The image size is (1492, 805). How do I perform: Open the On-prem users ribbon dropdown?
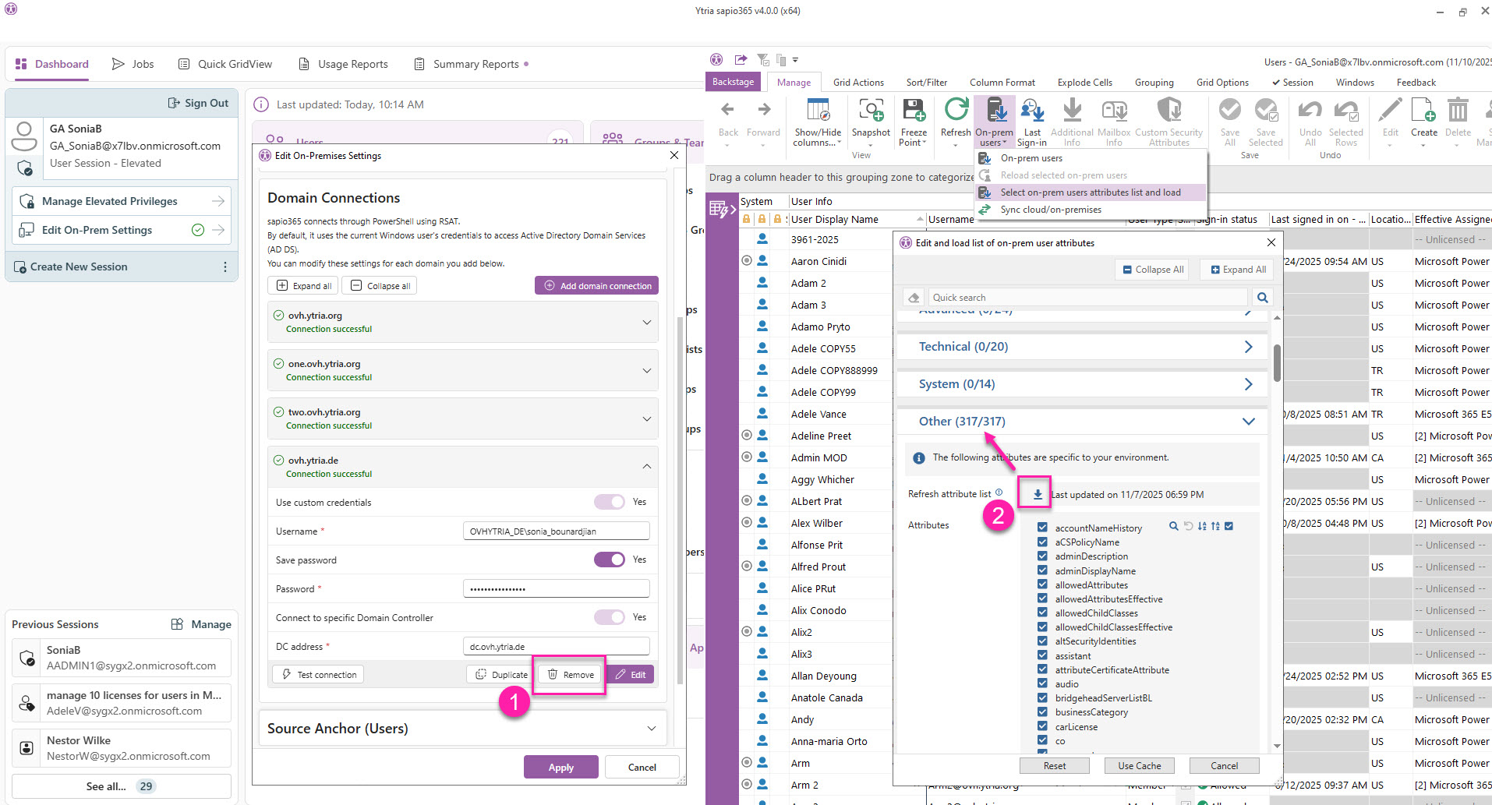tap(995, 122)
